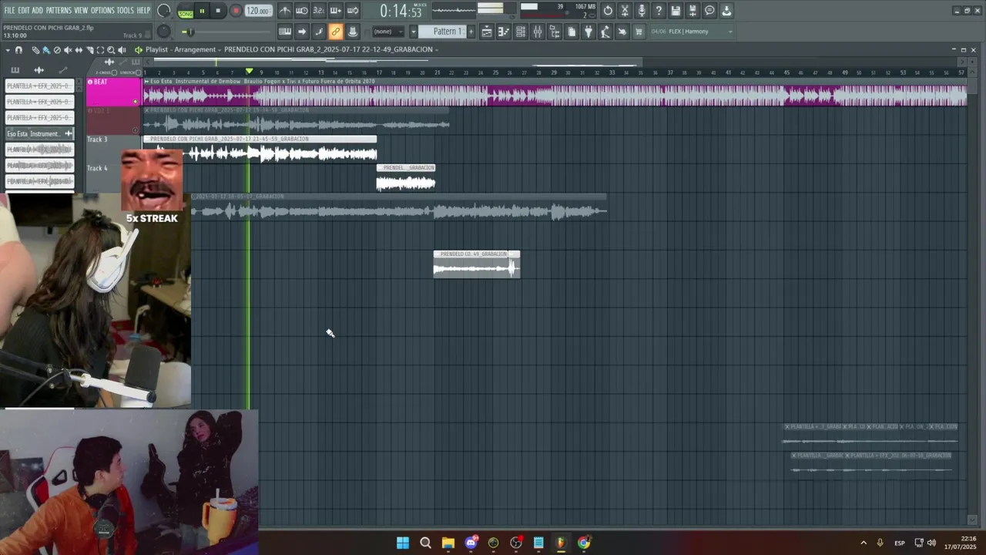The width and height of the screenshot is (986, 555).
Task: Click the undo history circular arrow icon
Action: [608, 11]
